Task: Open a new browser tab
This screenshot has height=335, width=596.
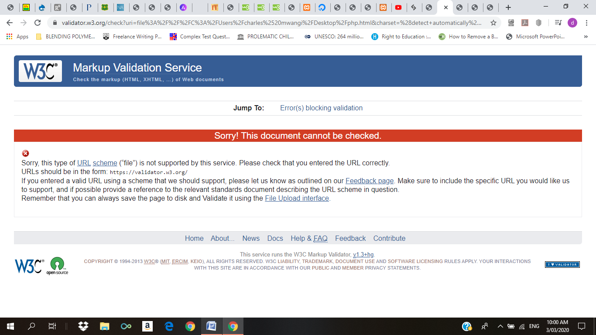Action: [x=508, y=7]
